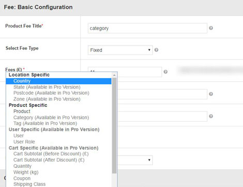Open help icon beside fifth row field
Viewport: 243px width, 187px height.
tap(211, 116)
